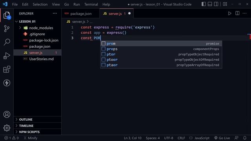Split the editor to the right
251x141 pixels.
click(237, 13)
